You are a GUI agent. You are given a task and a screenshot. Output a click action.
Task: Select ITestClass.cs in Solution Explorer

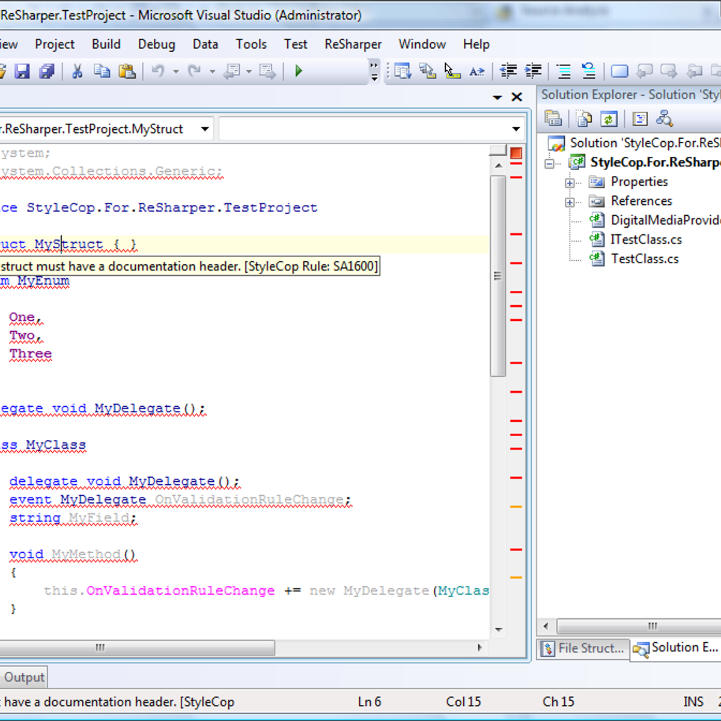coord(646,240)
